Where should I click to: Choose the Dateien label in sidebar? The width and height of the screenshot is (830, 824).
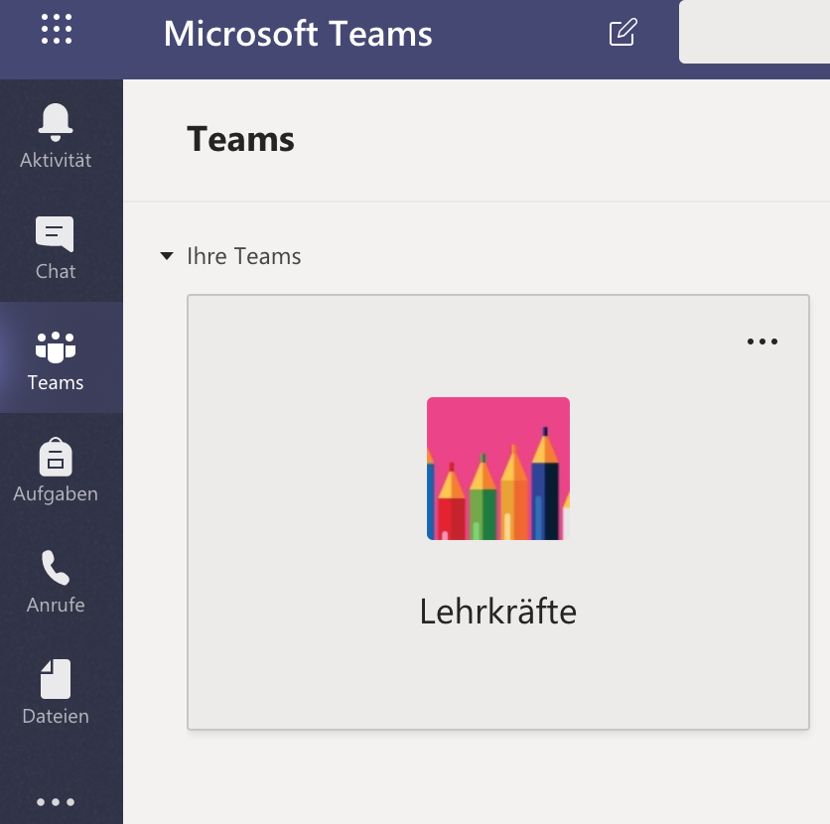tap(56, 716)
